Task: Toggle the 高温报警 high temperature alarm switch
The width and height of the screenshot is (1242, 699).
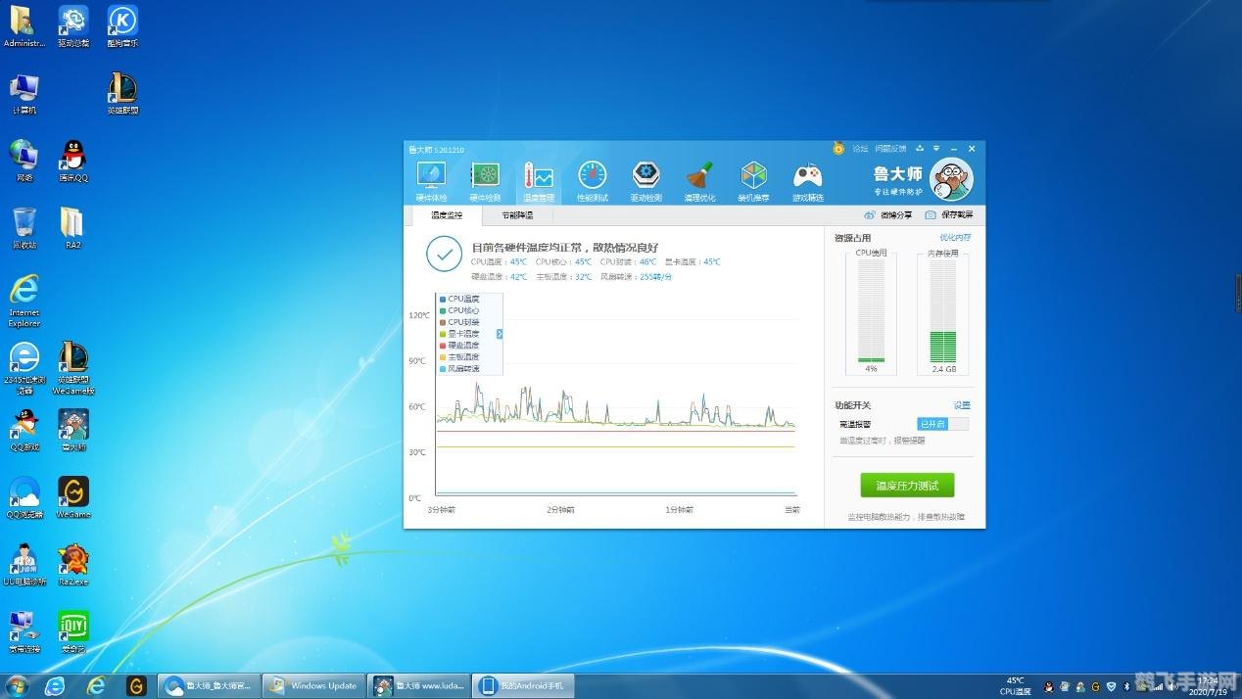Action: 942,424
